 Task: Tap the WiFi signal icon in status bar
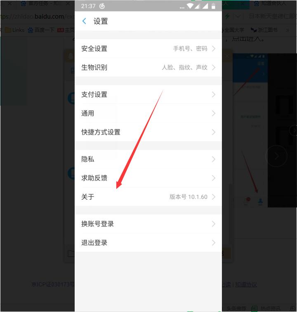190,6
